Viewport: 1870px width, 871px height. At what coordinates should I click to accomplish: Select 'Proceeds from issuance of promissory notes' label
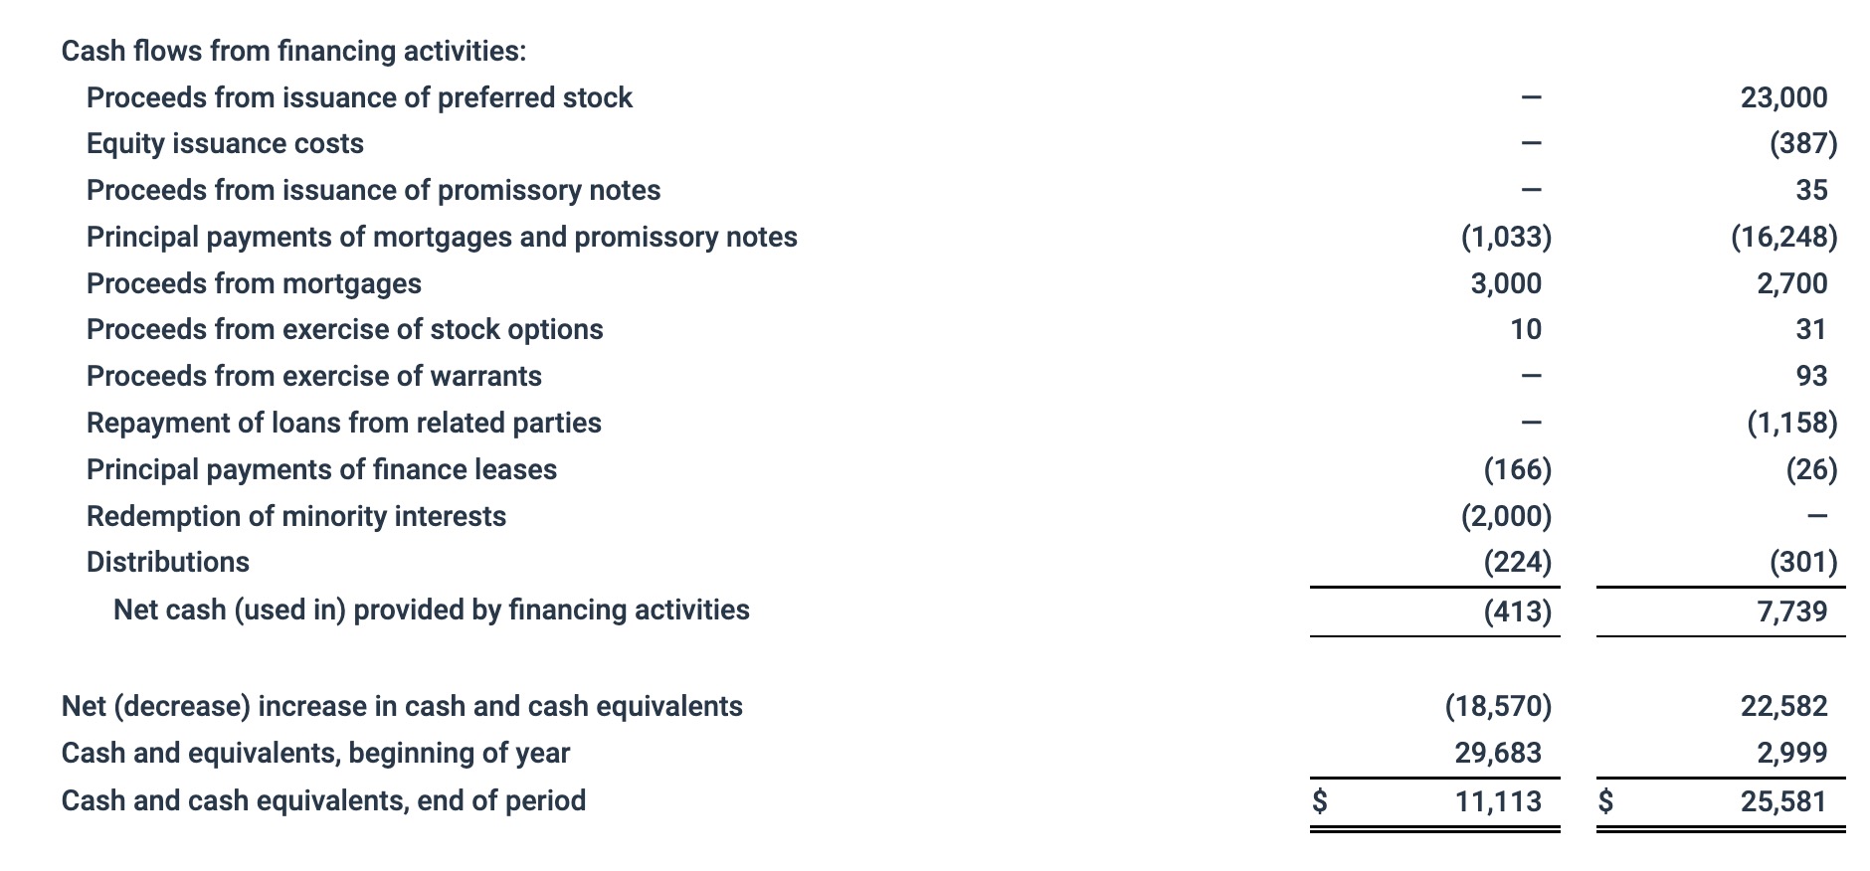point(373,190)
